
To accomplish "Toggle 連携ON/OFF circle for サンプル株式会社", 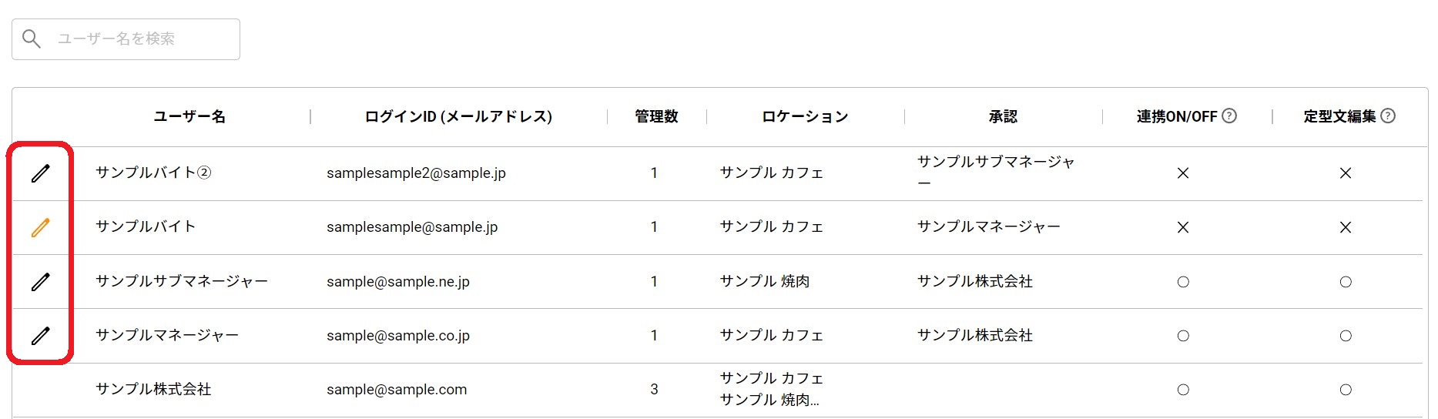I will pos(1183,390).
